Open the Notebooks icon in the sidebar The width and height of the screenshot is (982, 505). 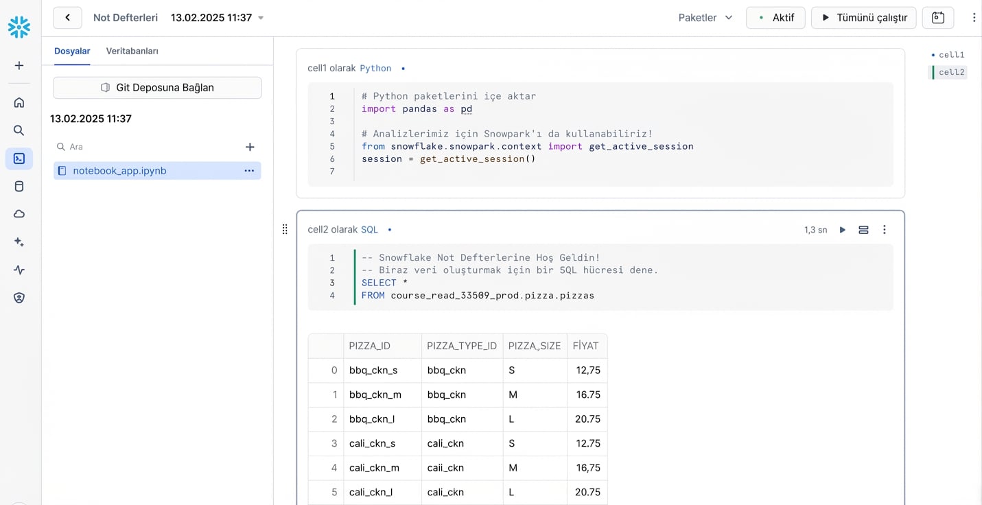tap(19, 158)
